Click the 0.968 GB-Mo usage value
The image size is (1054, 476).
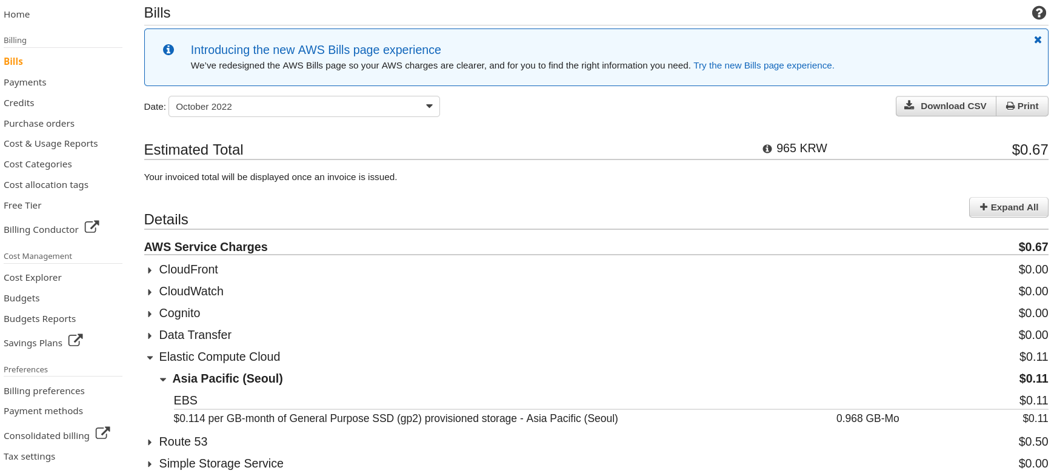pos(867,419)
